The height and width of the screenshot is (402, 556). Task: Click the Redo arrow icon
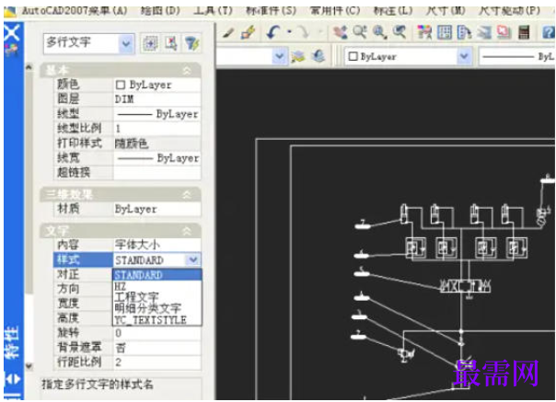[x=304, y=32]
